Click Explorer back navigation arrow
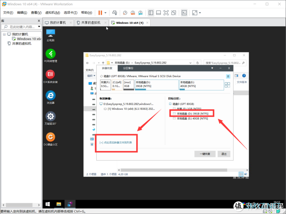Screen dimensions: 286x214 pos(87,63)
